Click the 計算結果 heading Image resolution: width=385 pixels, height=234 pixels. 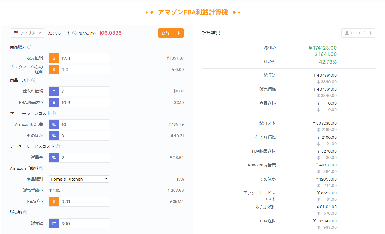(x=211, y=33)
